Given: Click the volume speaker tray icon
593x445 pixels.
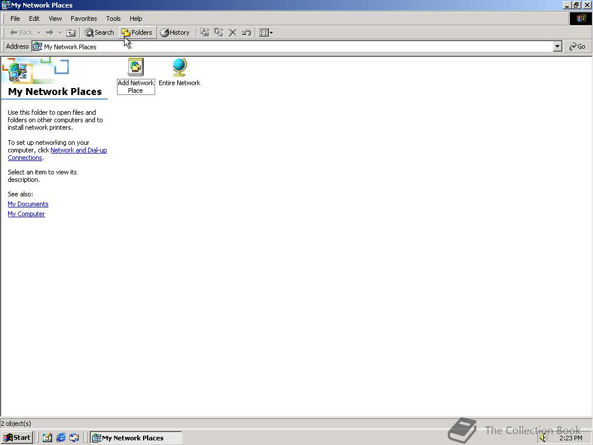Looking at the screenshot, I should [544, 438].
